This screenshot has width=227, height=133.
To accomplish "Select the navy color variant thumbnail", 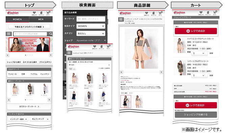I will (x=126, y=102).
